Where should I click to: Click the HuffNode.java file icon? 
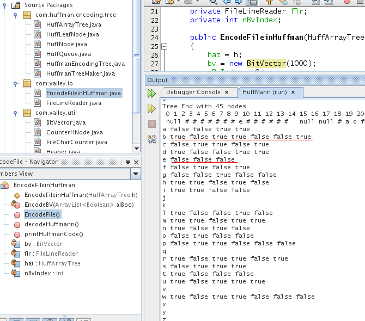[x=37, y=44]
